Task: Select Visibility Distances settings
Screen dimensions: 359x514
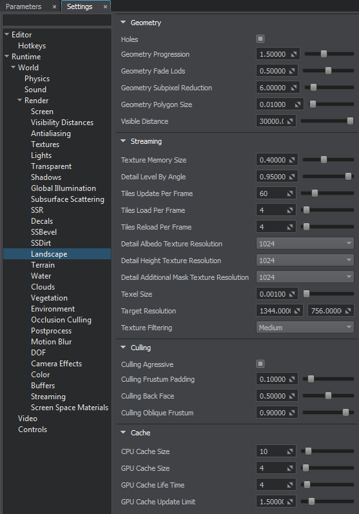Action: [x=63, y=123]
